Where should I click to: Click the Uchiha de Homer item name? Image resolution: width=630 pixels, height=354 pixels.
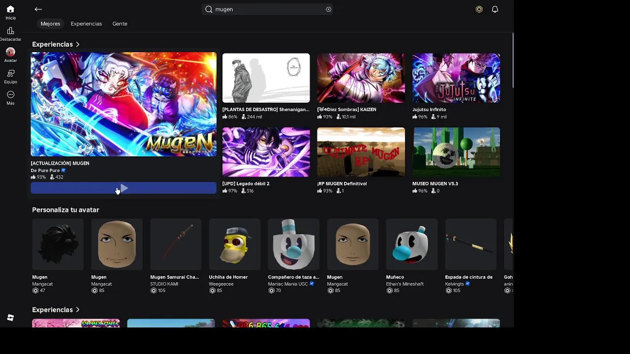pos(228,277)
